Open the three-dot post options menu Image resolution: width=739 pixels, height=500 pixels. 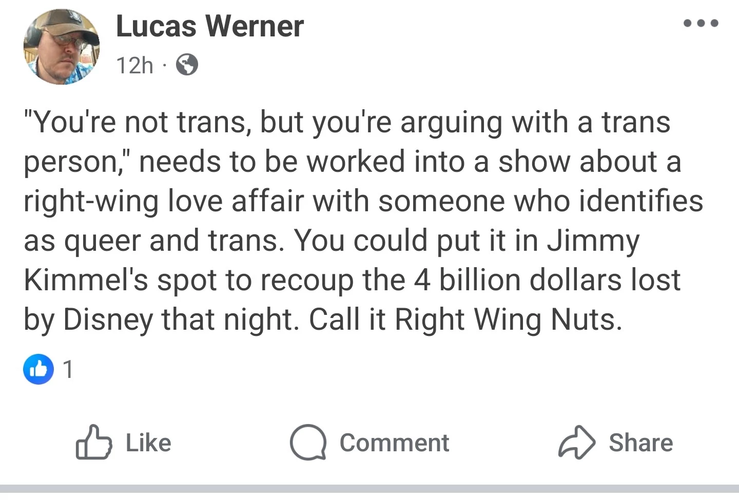(701, 23)
